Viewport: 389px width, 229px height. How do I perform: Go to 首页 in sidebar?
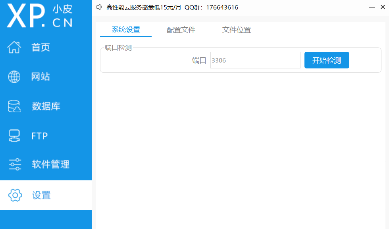click(x=40, y=47)
